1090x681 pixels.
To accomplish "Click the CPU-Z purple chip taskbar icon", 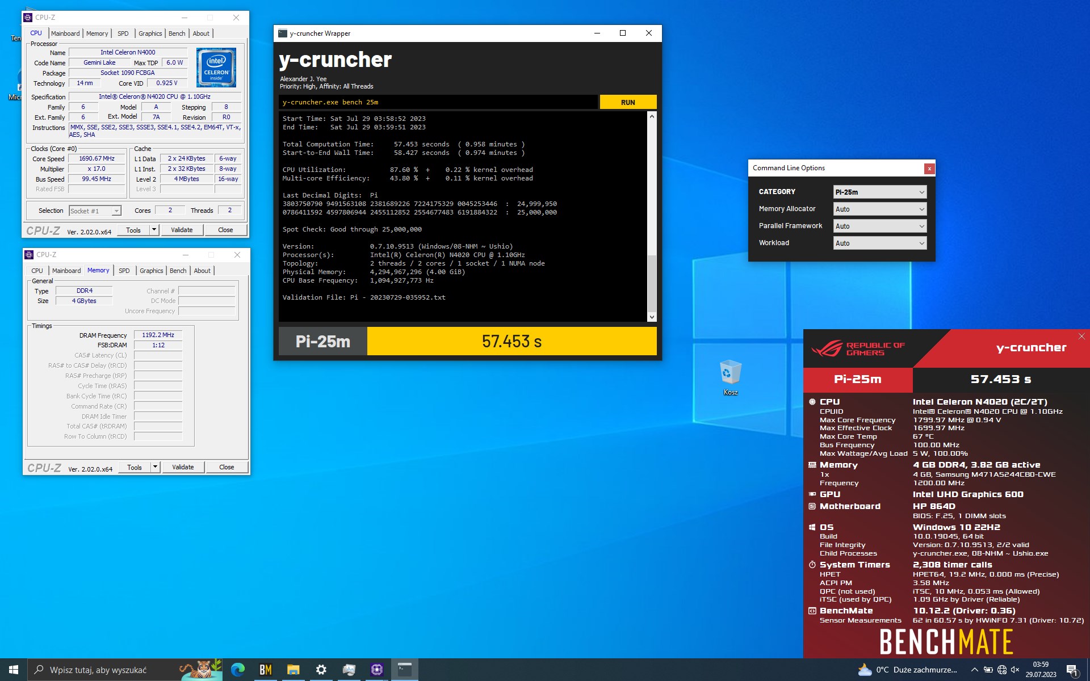I will (x=376, y=670).
